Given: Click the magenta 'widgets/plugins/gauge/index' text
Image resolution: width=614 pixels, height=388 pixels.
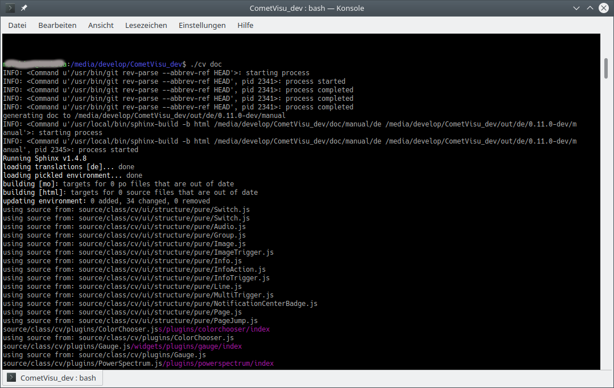Looking at the screenshot, I should click(x=188, y=346).
